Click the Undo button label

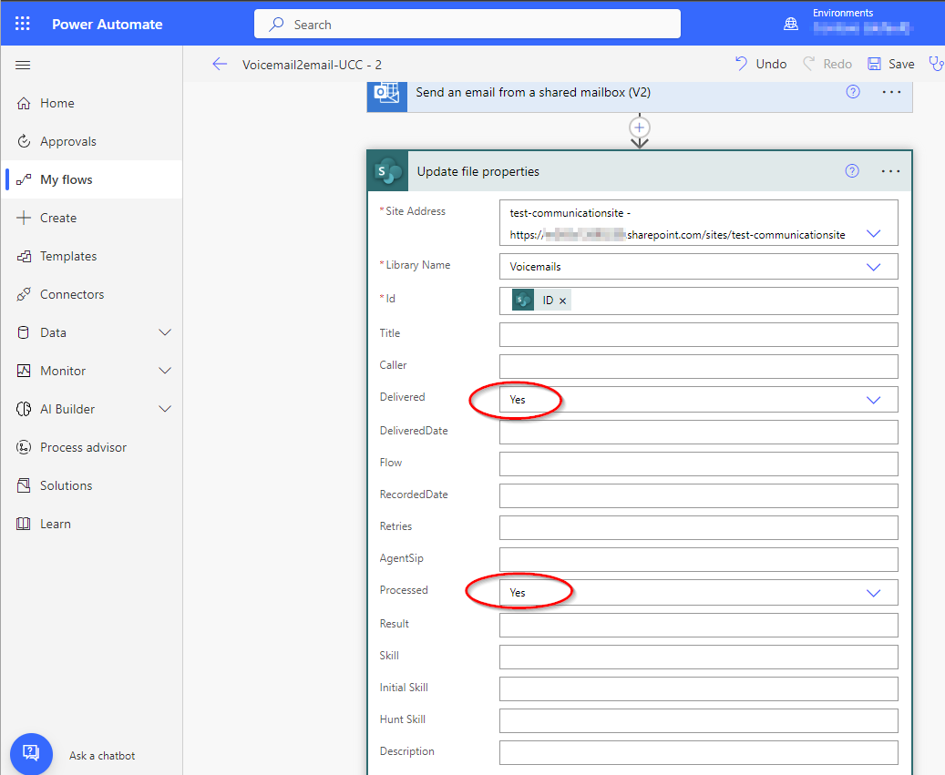[771, 64]
